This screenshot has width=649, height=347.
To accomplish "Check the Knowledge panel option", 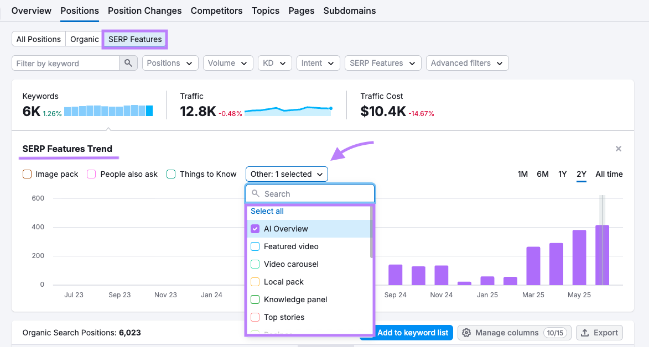I will pyautogui.click(x=255, y=299).
